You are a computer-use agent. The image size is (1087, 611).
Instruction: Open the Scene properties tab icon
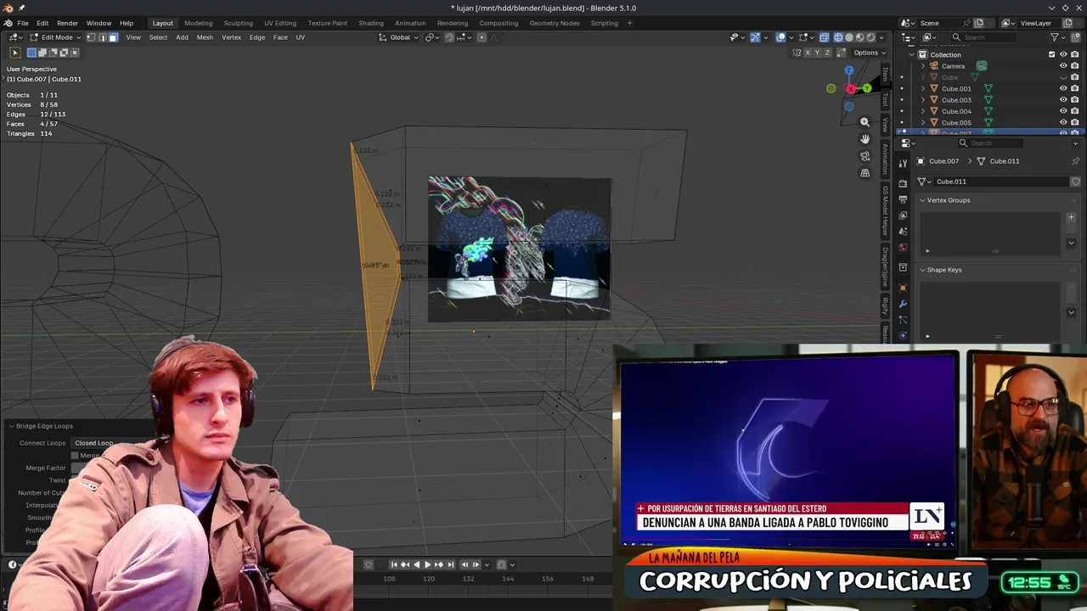(903, 231)
